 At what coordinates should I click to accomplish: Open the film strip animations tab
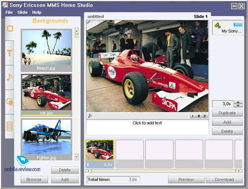click(x=9, y=126)
